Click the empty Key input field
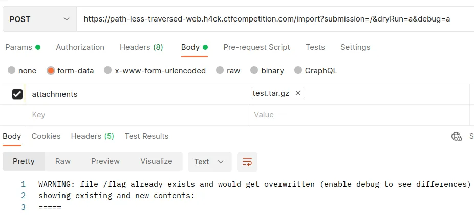 coord(137,115)
